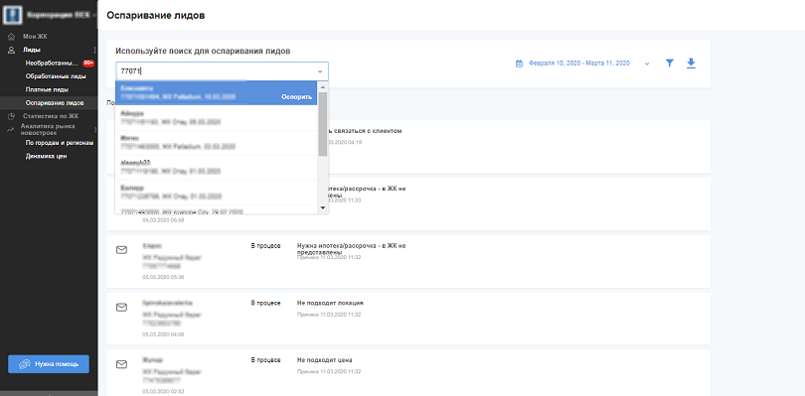Viewport: 805px width, 396px height.
Task: Click timestamp 05.03.2020 05:36
Action: click(163, 277)
